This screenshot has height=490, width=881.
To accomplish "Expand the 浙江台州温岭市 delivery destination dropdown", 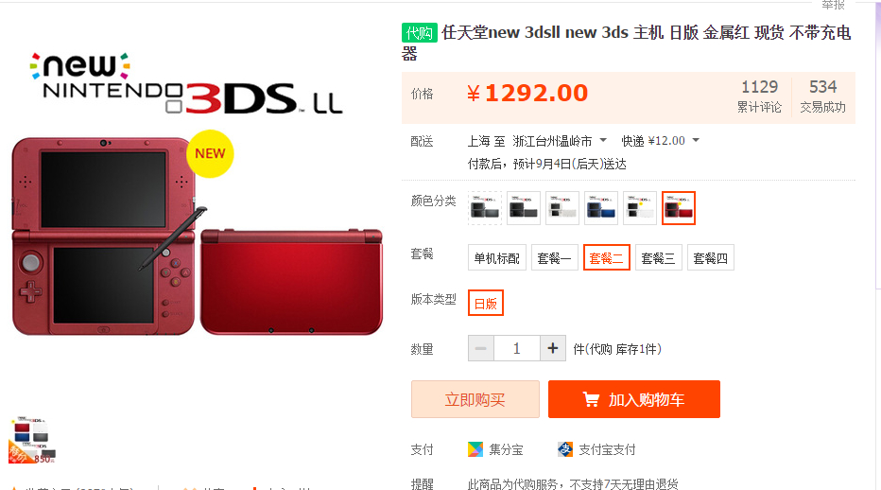I will [560, 141].
